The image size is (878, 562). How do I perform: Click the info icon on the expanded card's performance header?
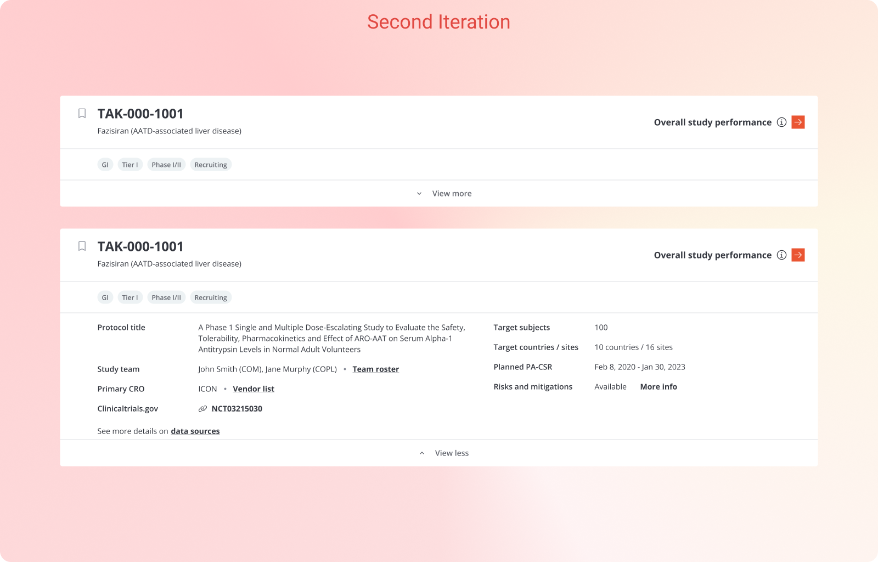[x=781, y=255]
